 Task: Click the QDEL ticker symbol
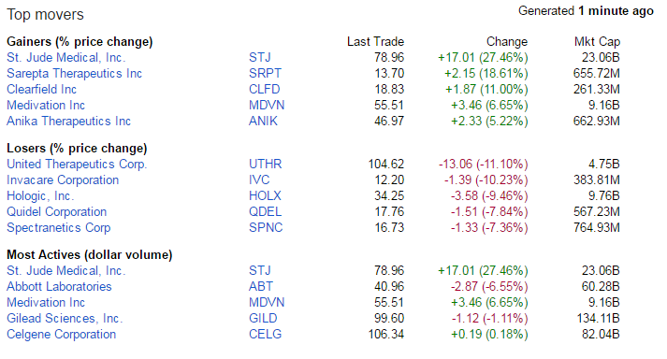click(265, 212)
